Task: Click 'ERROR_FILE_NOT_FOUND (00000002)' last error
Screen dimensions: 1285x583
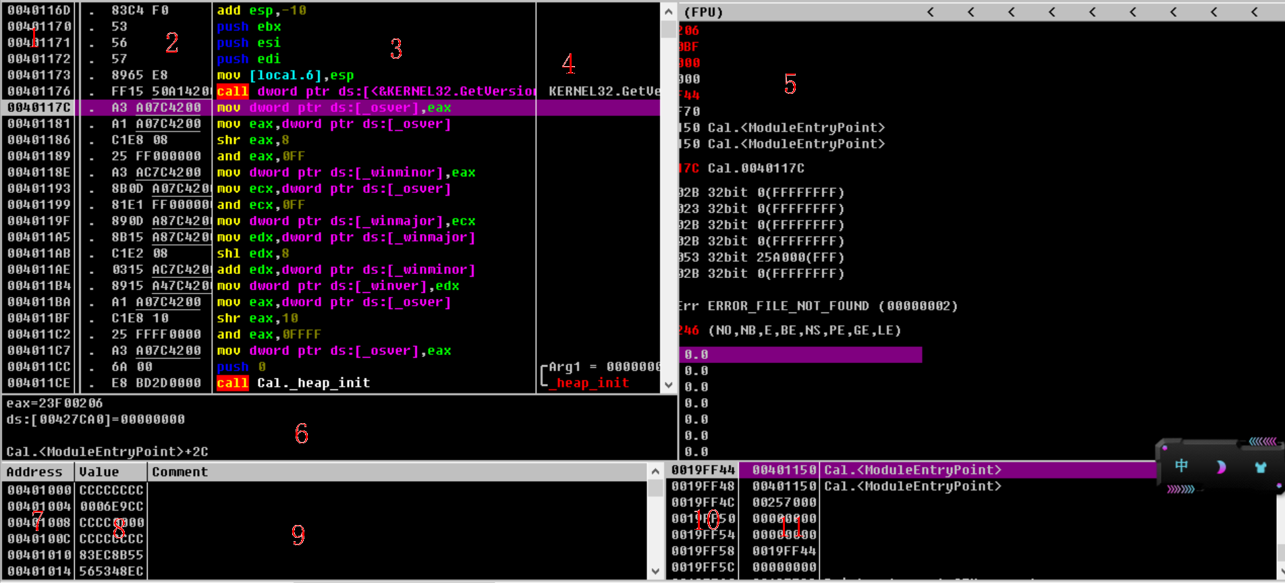Action: coord(833,306)
